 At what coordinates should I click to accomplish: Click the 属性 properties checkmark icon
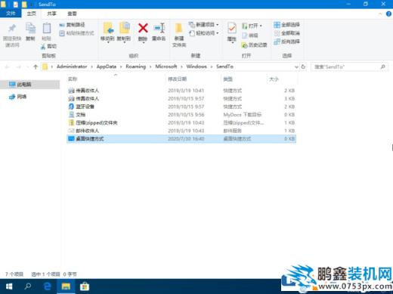click(231, 28)
